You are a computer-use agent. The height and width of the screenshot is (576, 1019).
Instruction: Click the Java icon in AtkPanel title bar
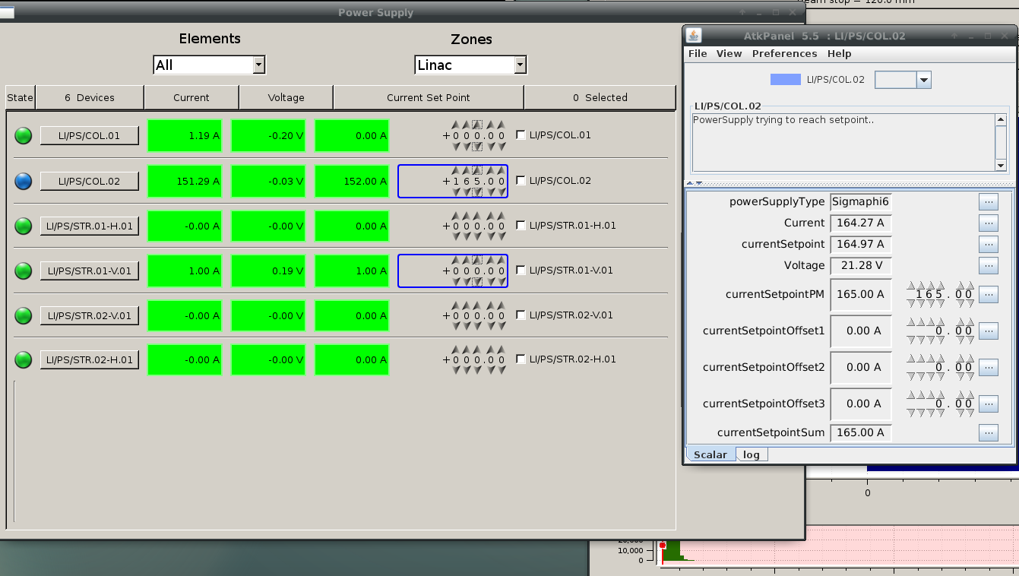click(694, 36)
